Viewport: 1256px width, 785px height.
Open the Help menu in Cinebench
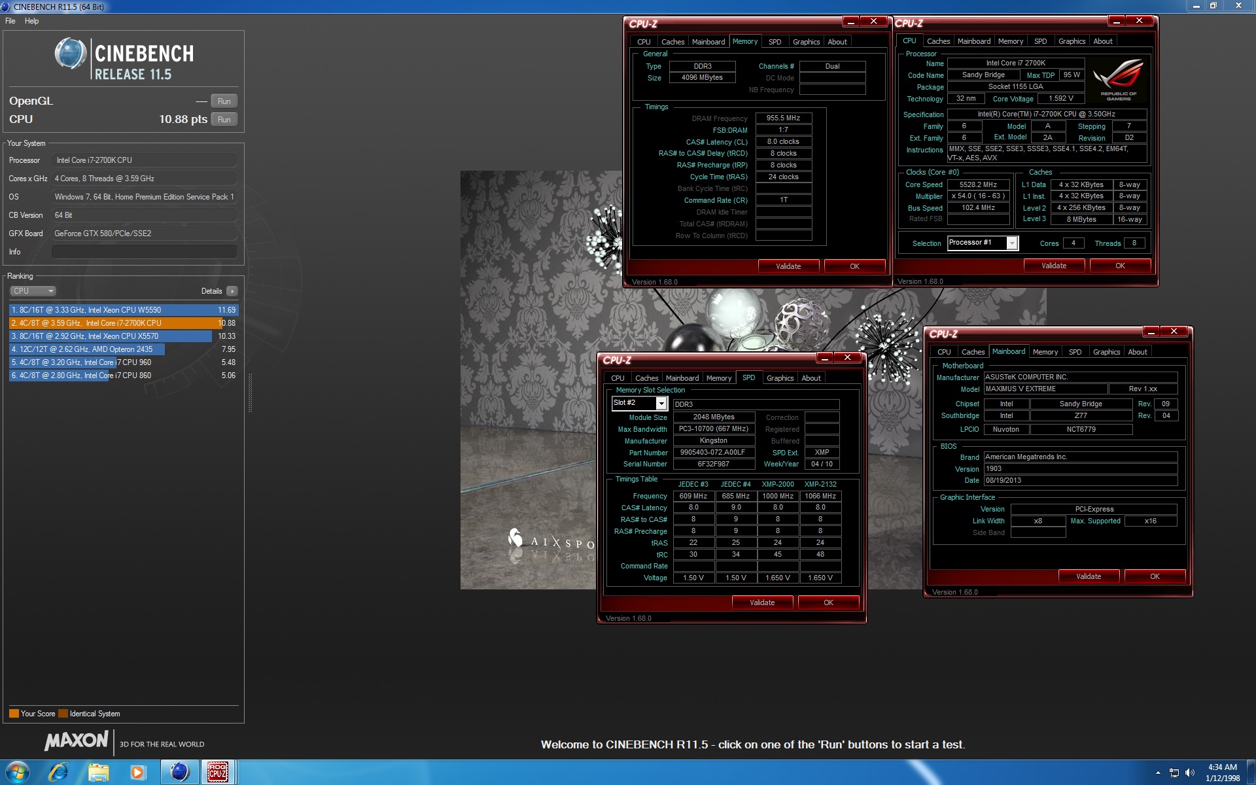[x=32, y=21]
